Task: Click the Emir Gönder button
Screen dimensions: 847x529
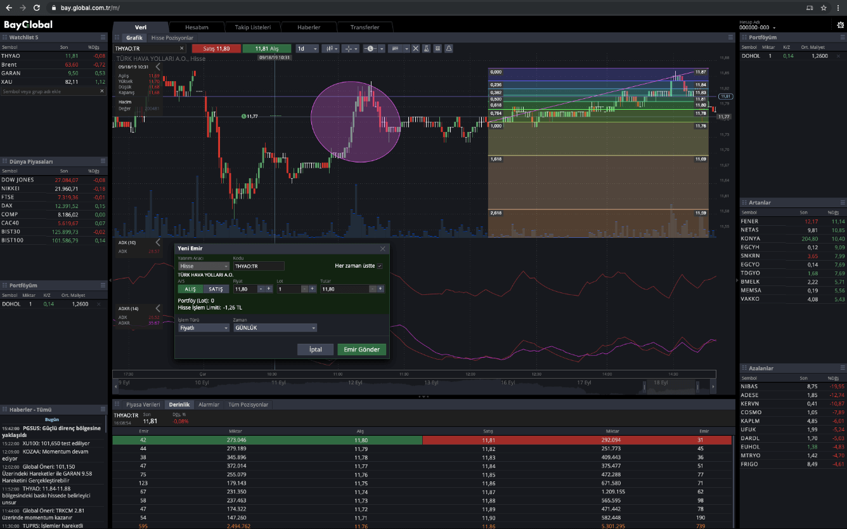Action: coord(362,349)
